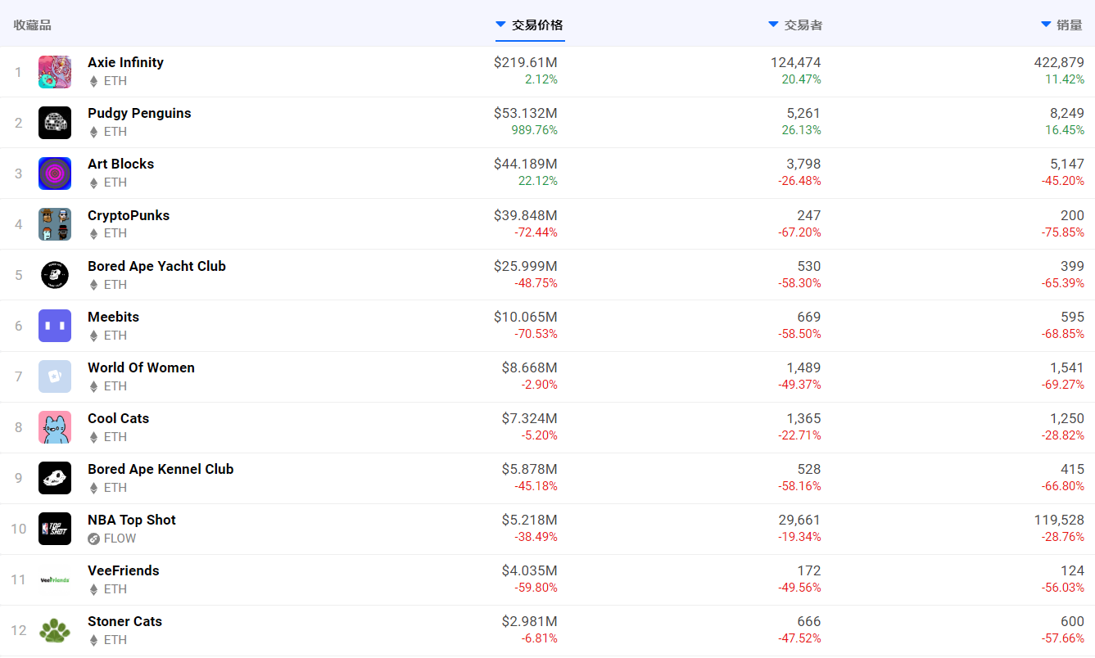Screen dimensions: 1095x658
Task: Click the 8,249 sales value
Action: tap(1067, 113)
